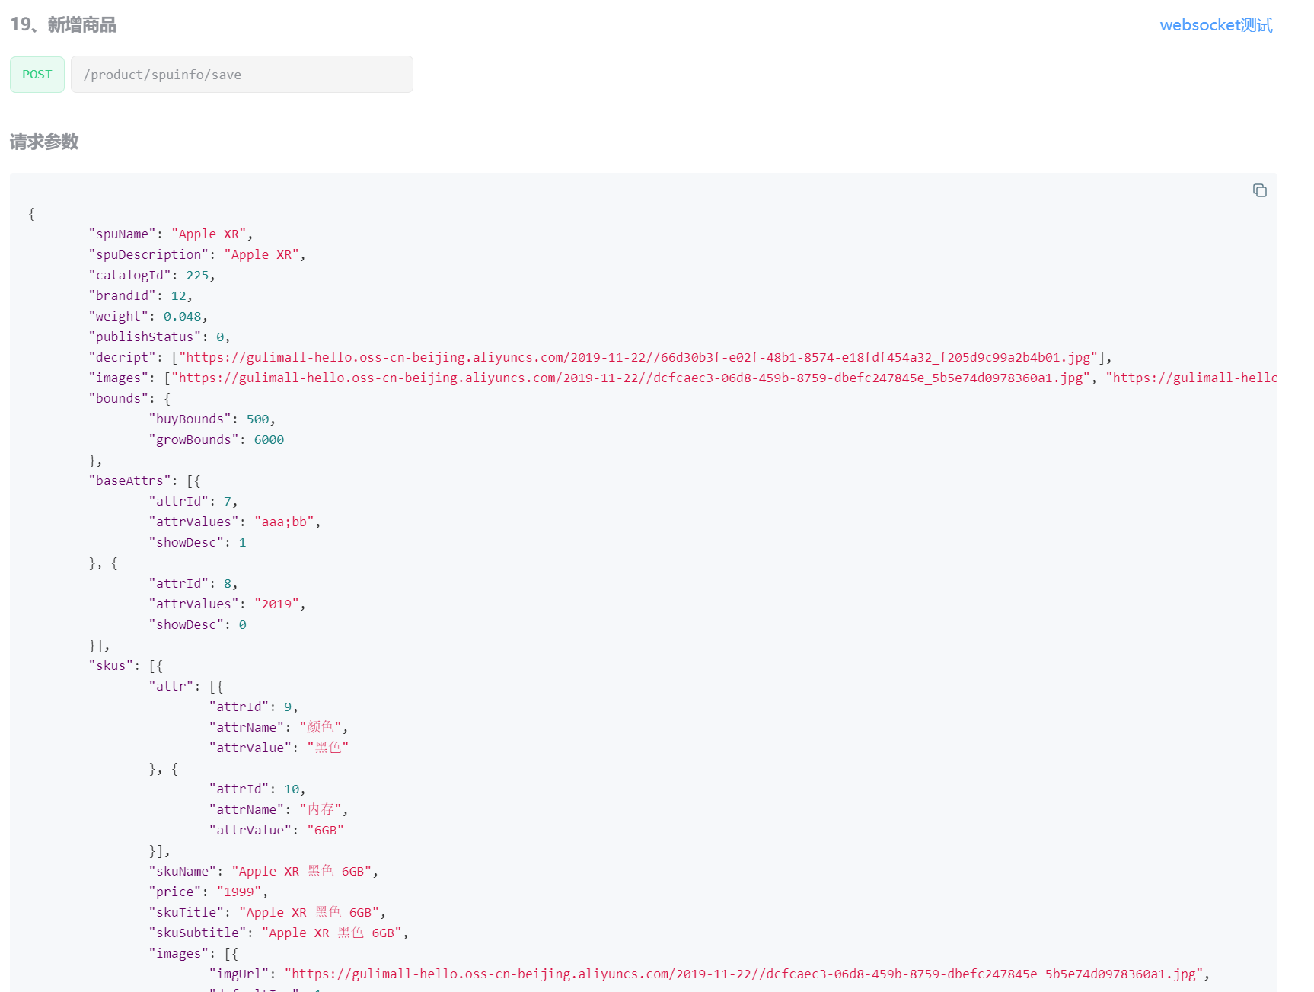Click the "attrName": "内存" line
Screen dimensions: 1314x992
[x=279, y=810]
